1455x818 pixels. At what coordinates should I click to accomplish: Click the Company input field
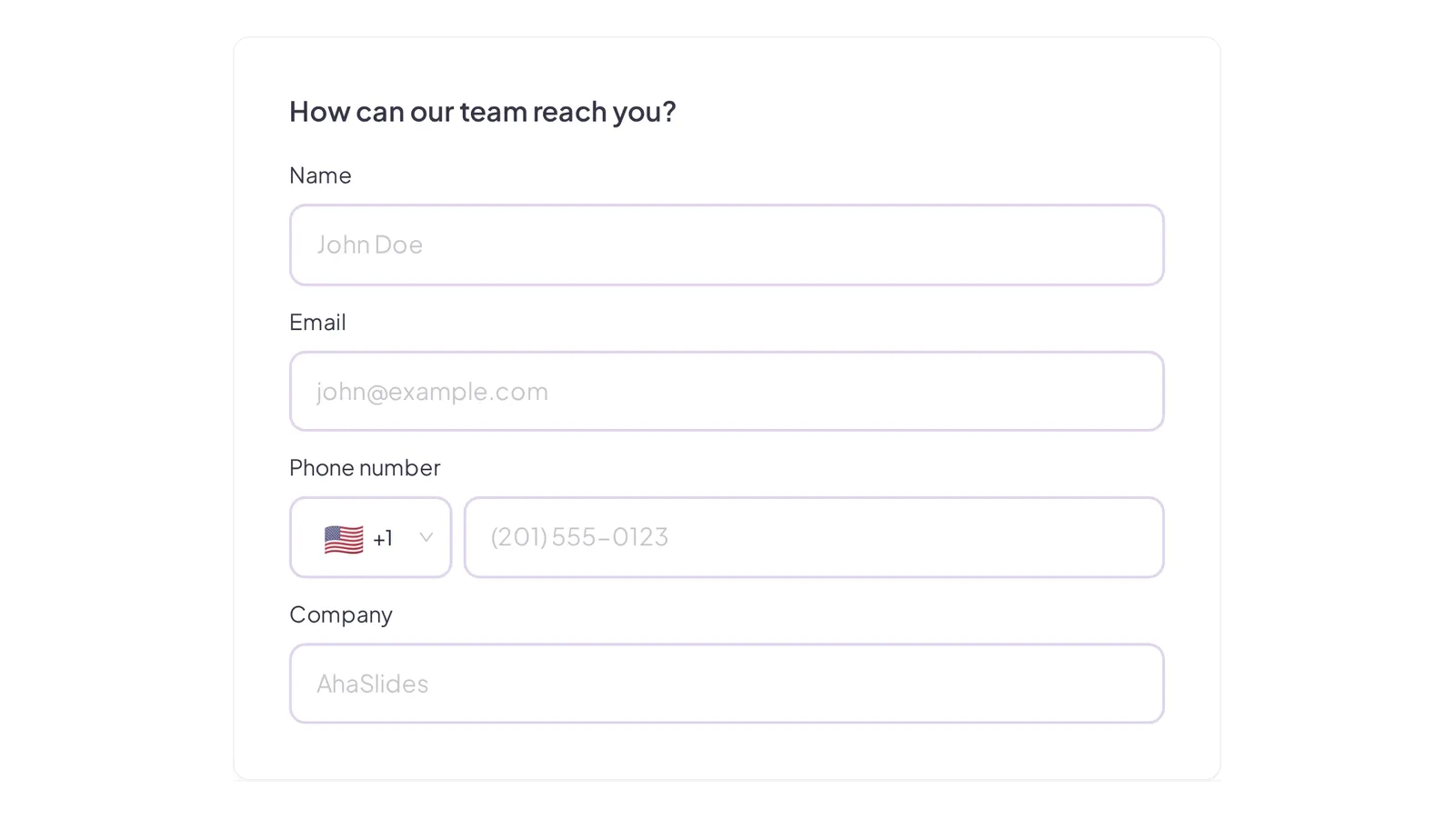(727, 683)
